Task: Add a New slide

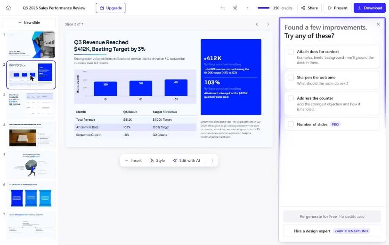Action: click(29, 23)
